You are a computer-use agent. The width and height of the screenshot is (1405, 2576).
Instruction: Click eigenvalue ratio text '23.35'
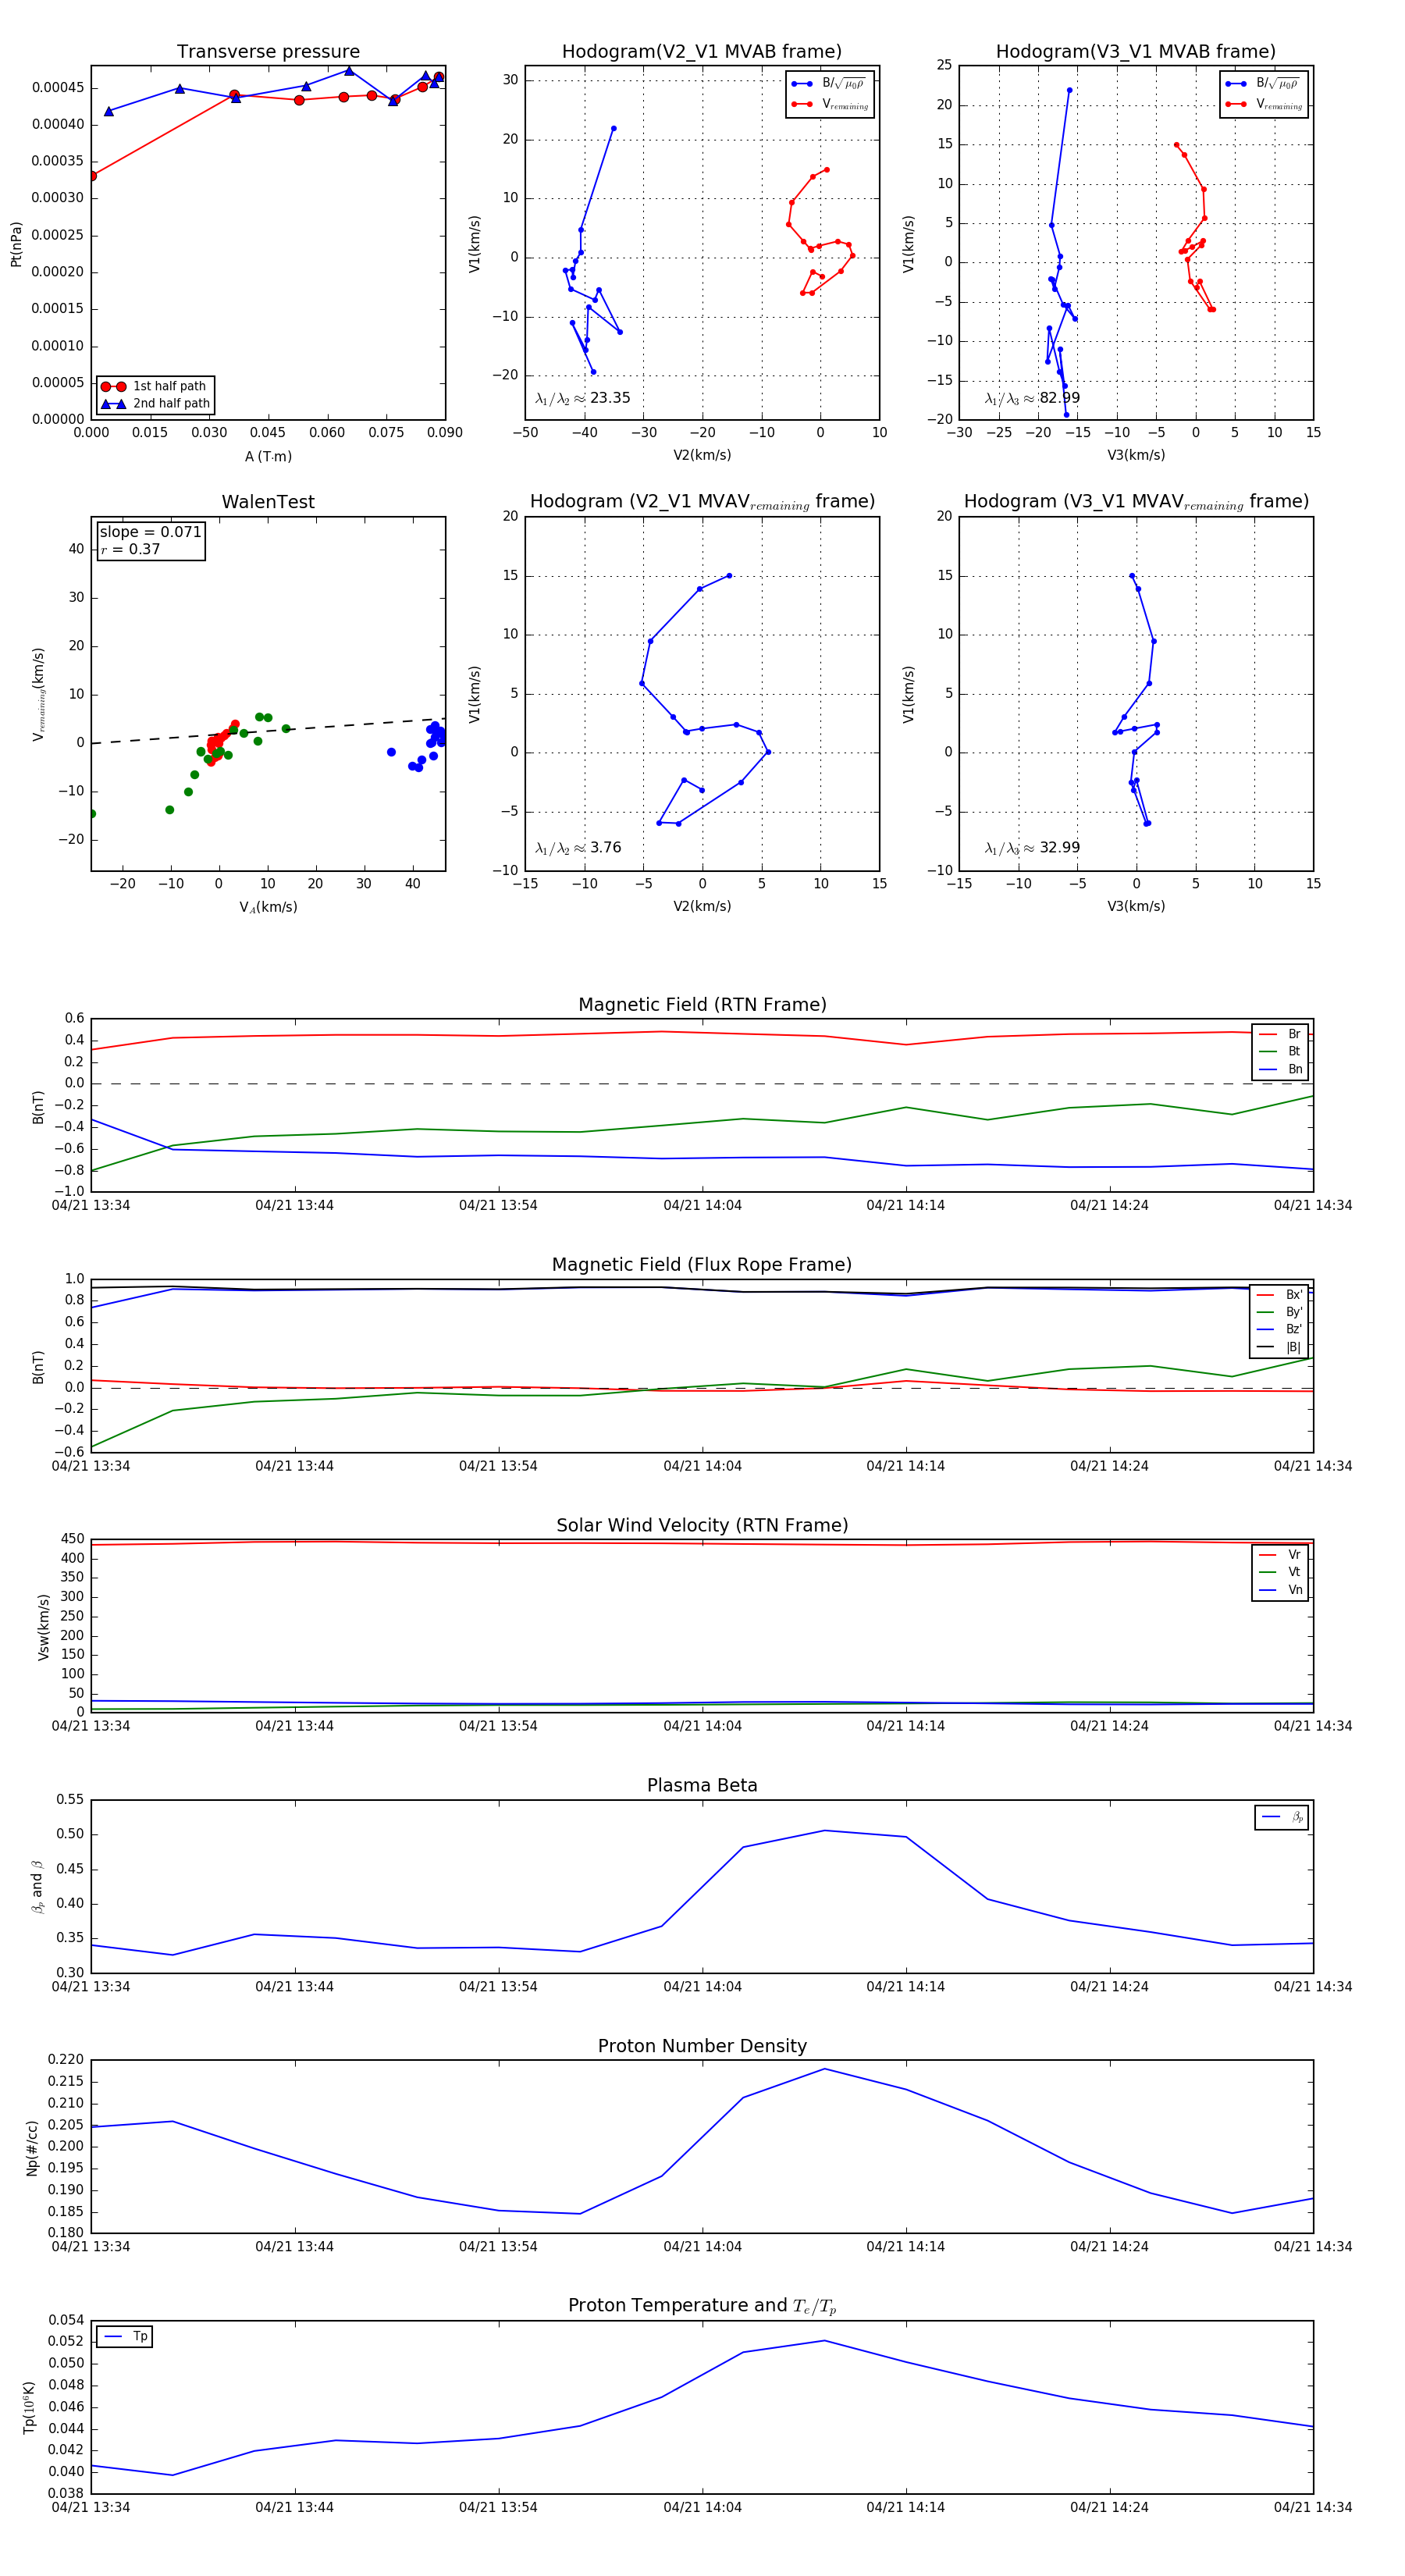click(x=610, y=398)
